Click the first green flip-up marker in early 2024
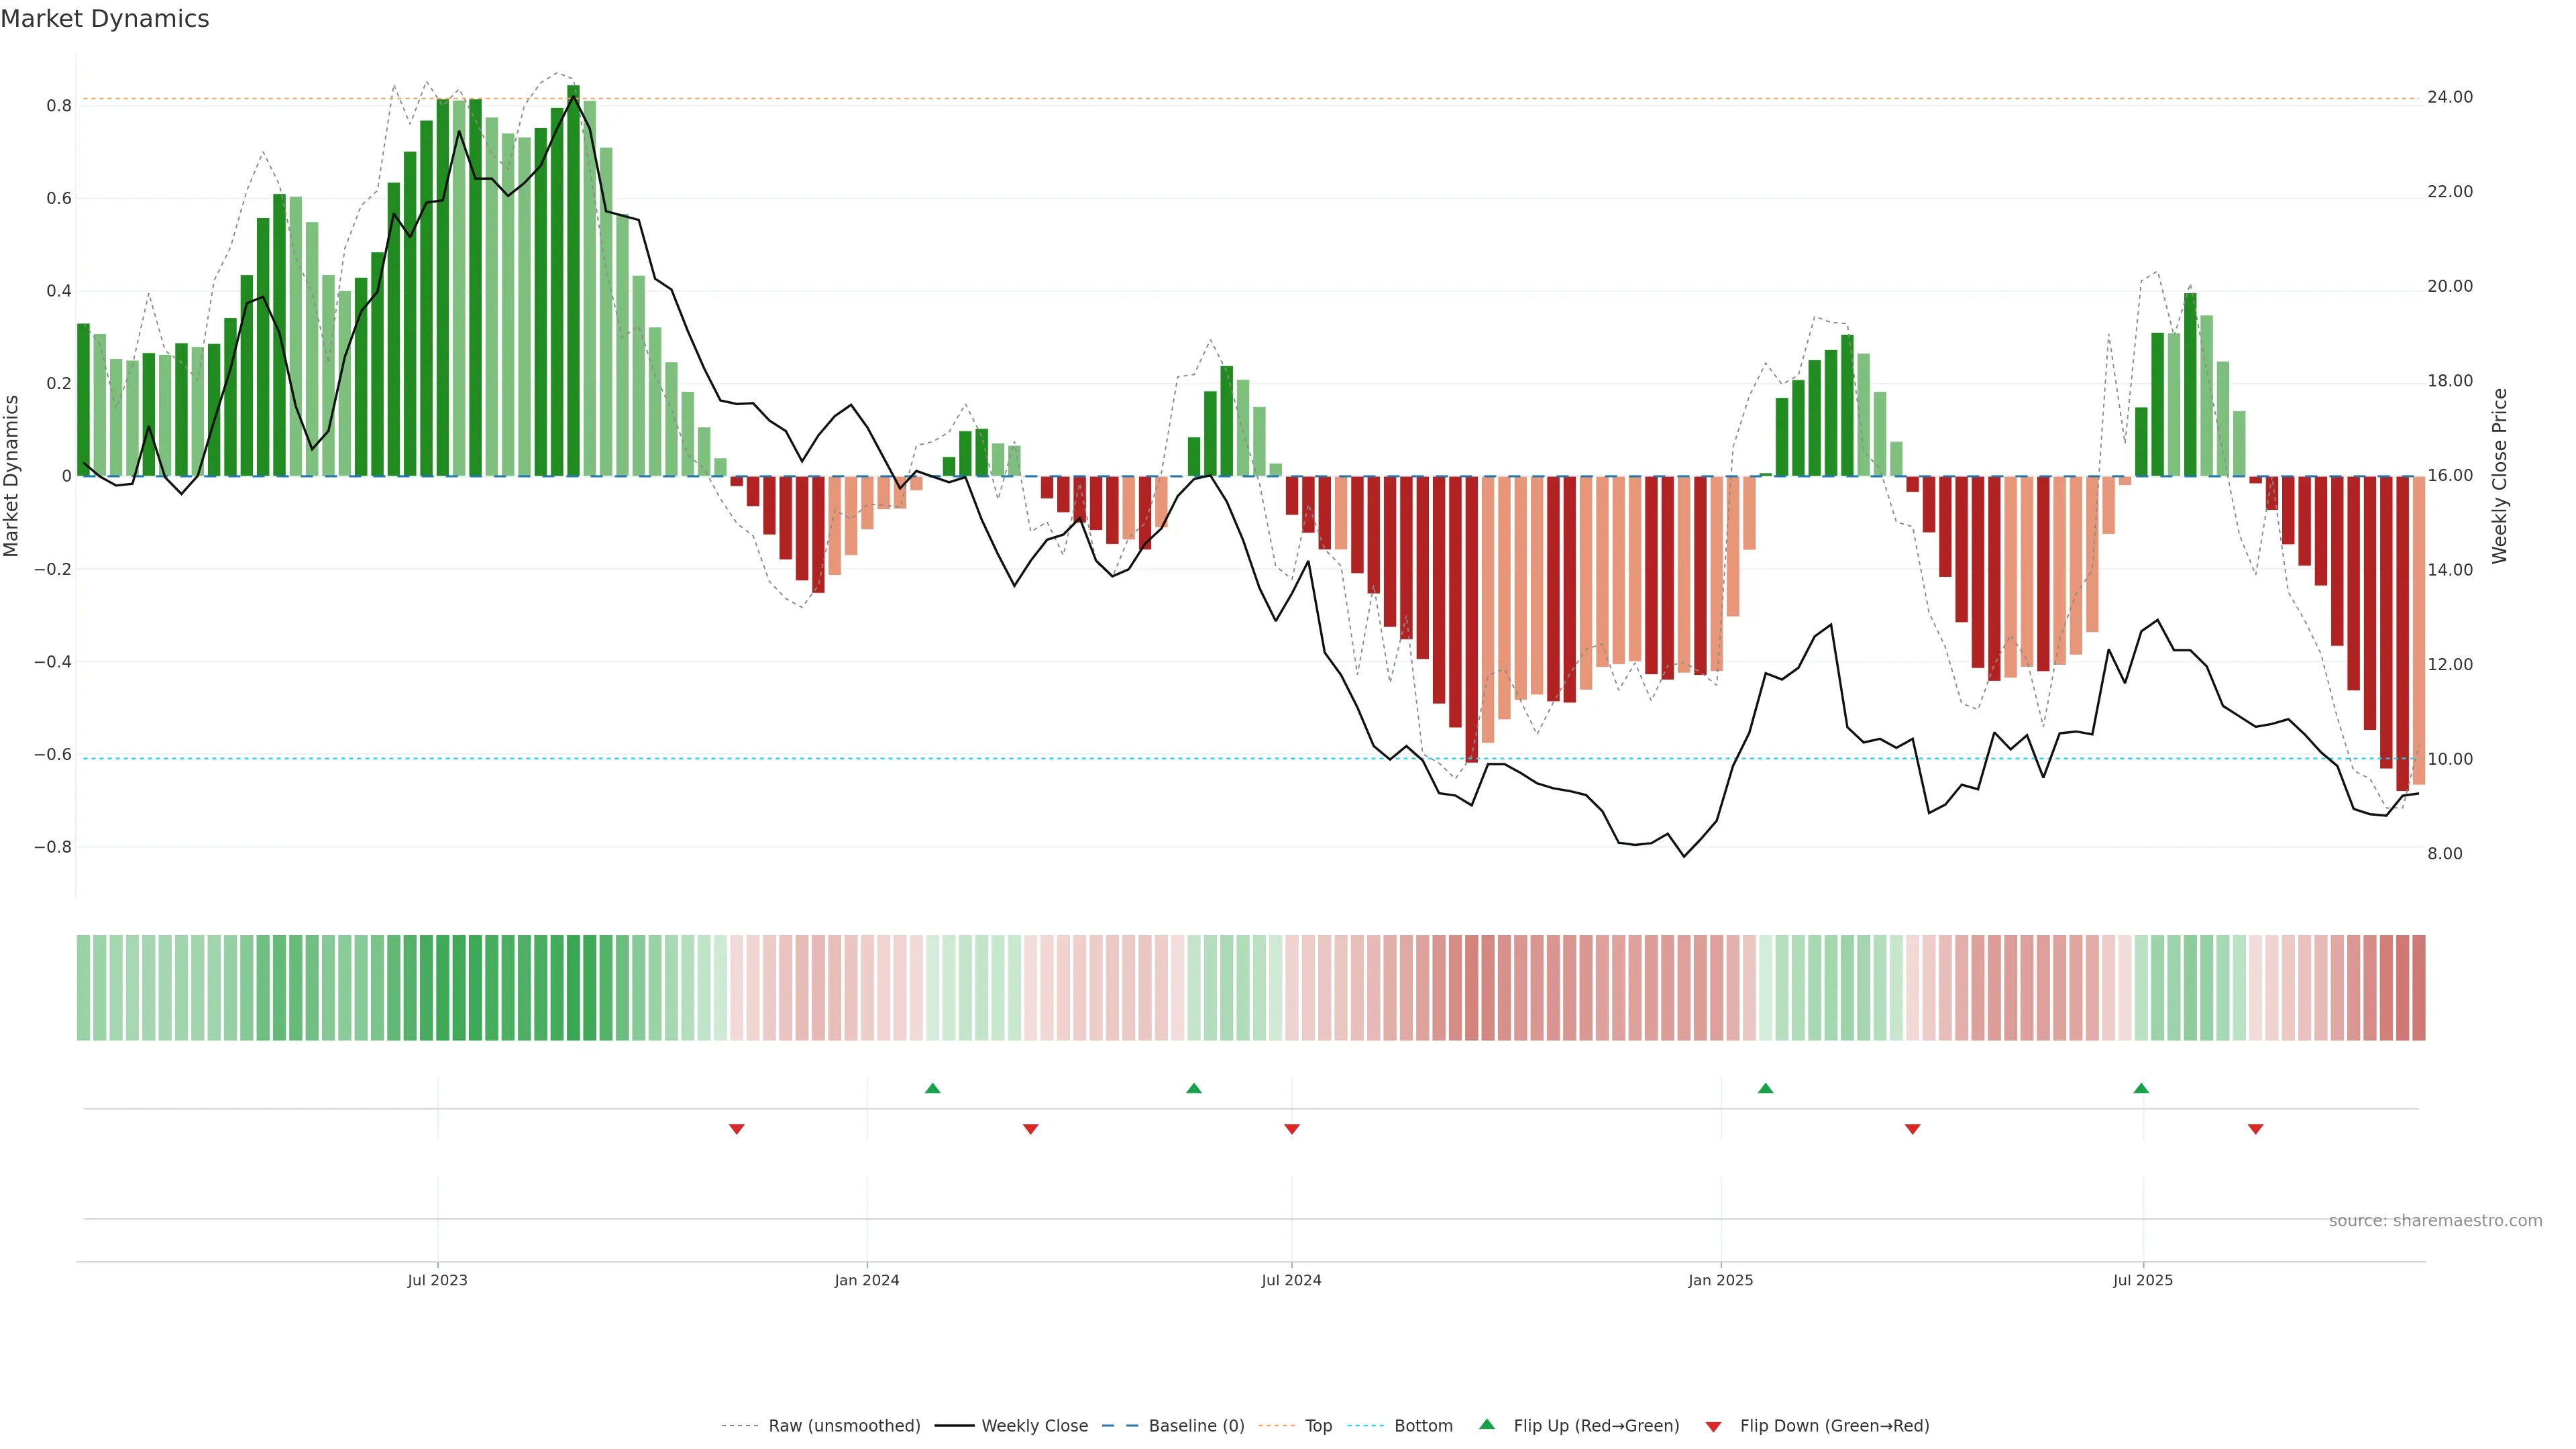The image size is (2576, 1449). tap(932, 1088)
